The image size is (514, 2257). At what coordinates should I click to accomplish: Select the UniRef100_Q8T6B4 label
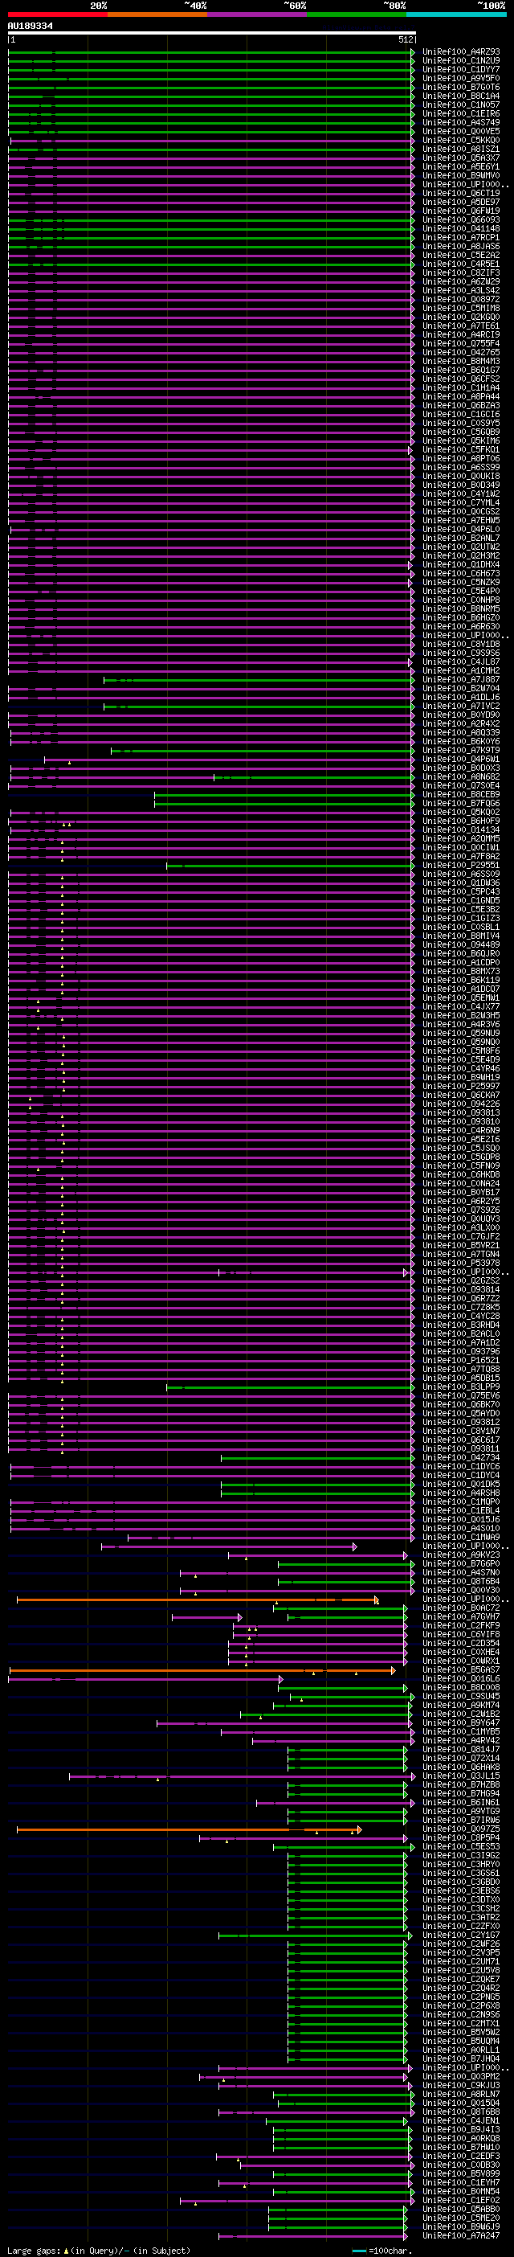462,1582
